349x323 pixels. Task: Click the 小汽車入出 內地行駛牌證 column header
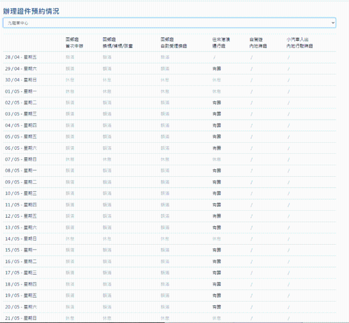tap(300, 42)
